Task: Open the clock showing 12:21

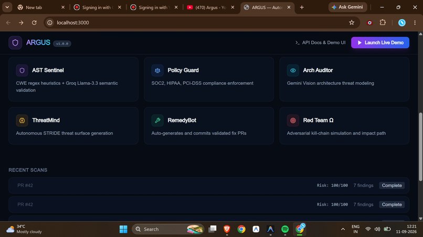Action: (x=406, y=229)
